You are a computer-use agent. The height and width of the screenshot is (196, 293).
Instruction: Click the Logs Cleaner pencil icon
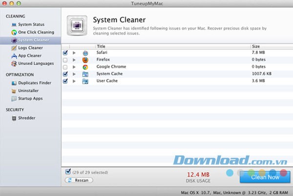coord(14,48)
